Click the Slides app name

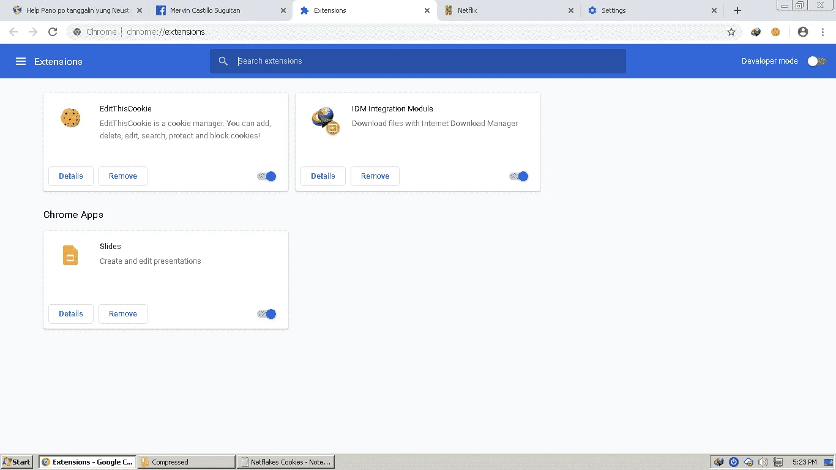110,247
